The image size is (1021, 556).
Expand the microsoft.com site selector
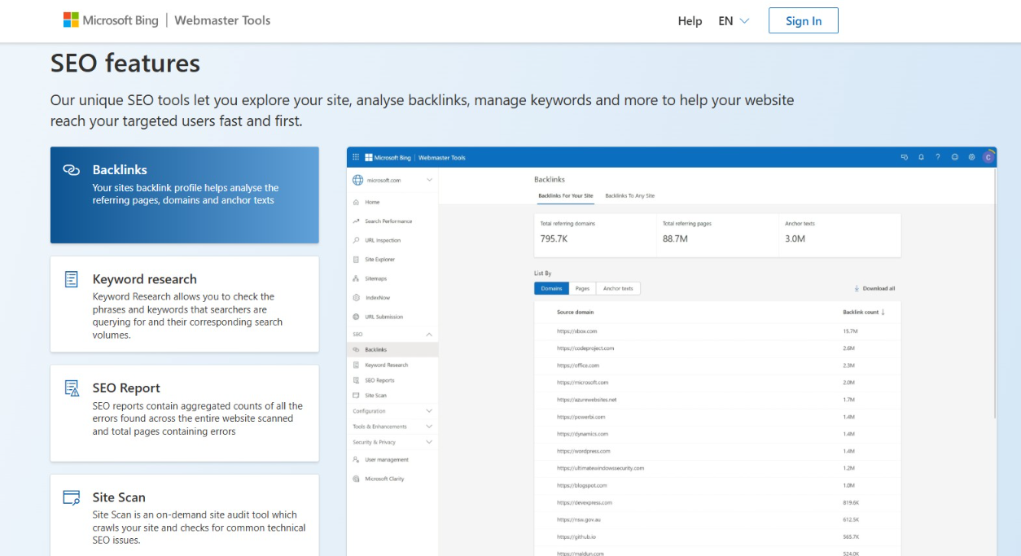(429, 180)
